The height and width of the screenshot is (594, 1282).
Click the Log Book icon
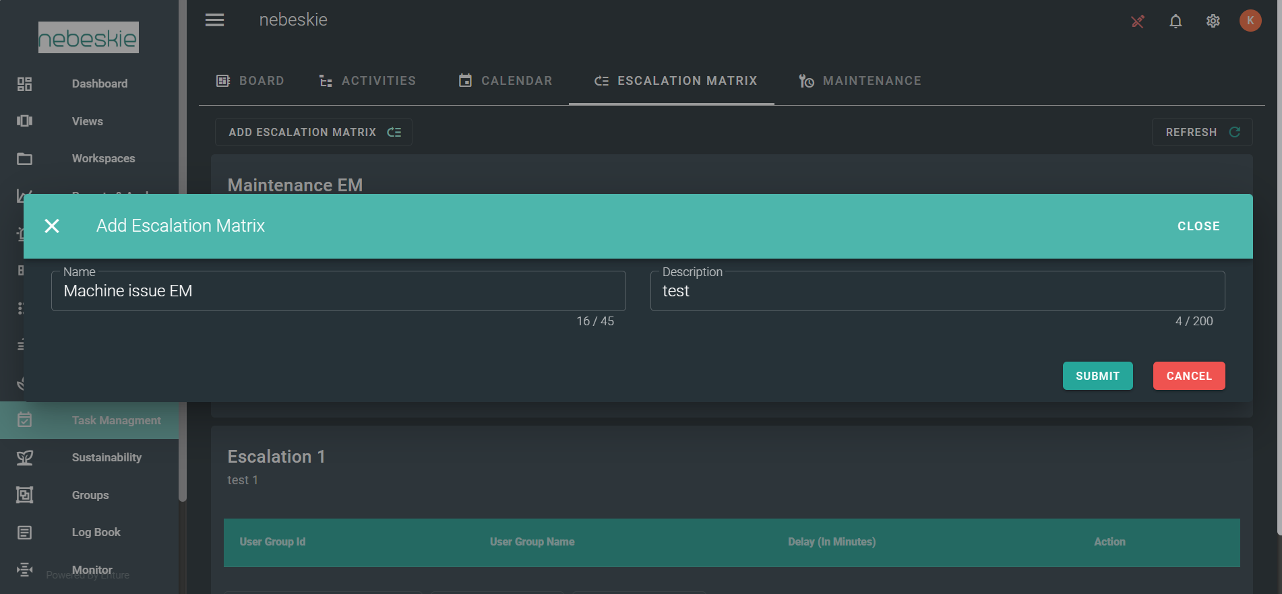[x=25, y=533]
